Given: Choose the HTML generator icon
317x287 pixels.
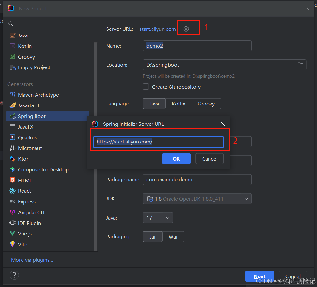Looking at the screenshot, I should point(12,180).
